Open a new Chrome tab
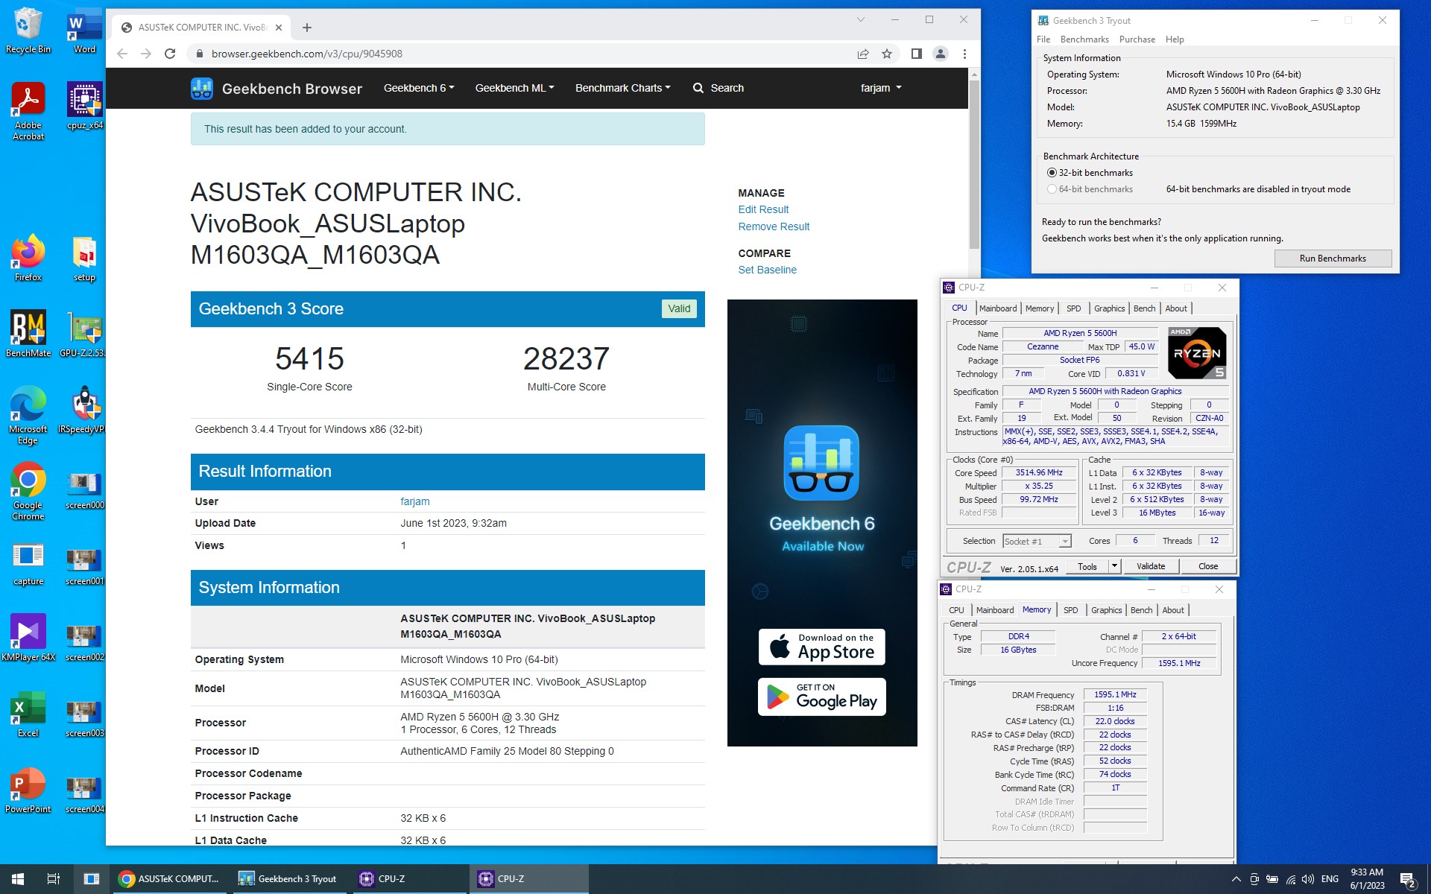 (x=307, y=28)
